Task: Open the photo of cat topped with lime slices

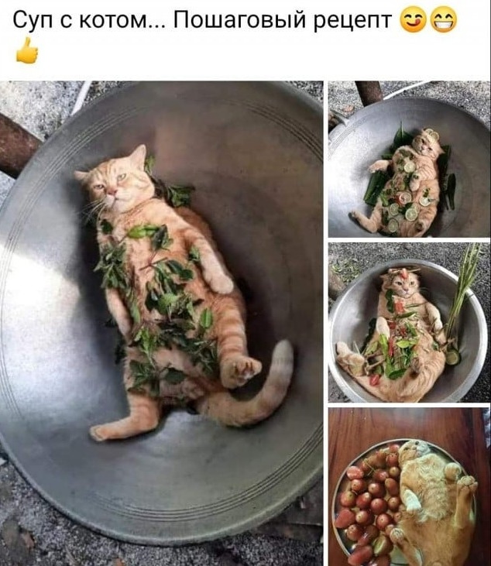Action: (x=409, y=160)
